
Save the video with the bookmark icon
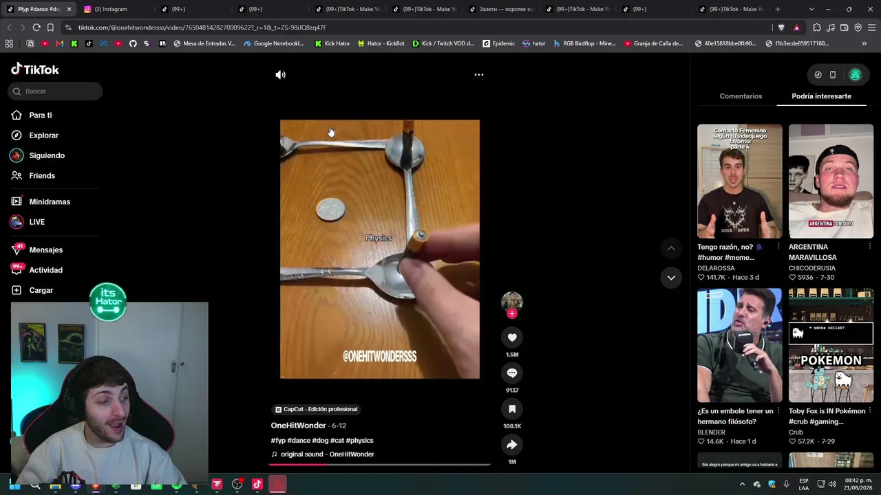coord(511,409)
